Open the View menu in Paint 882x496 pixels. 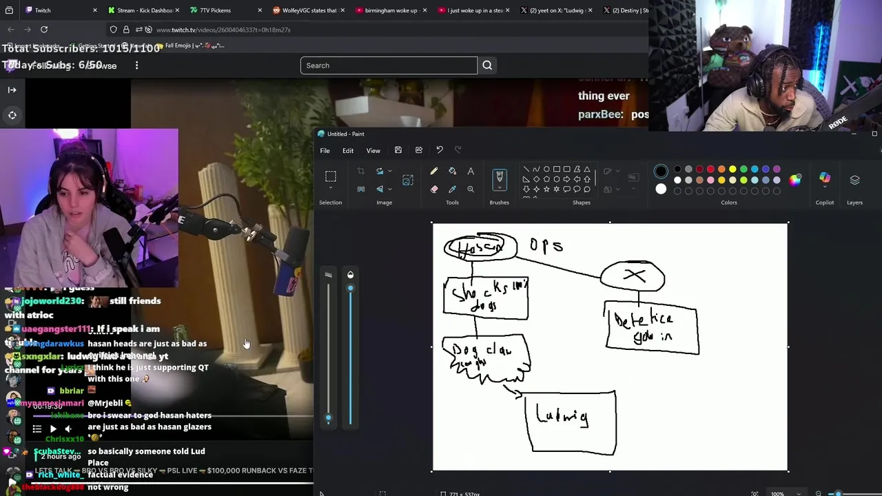coord(373,151)
